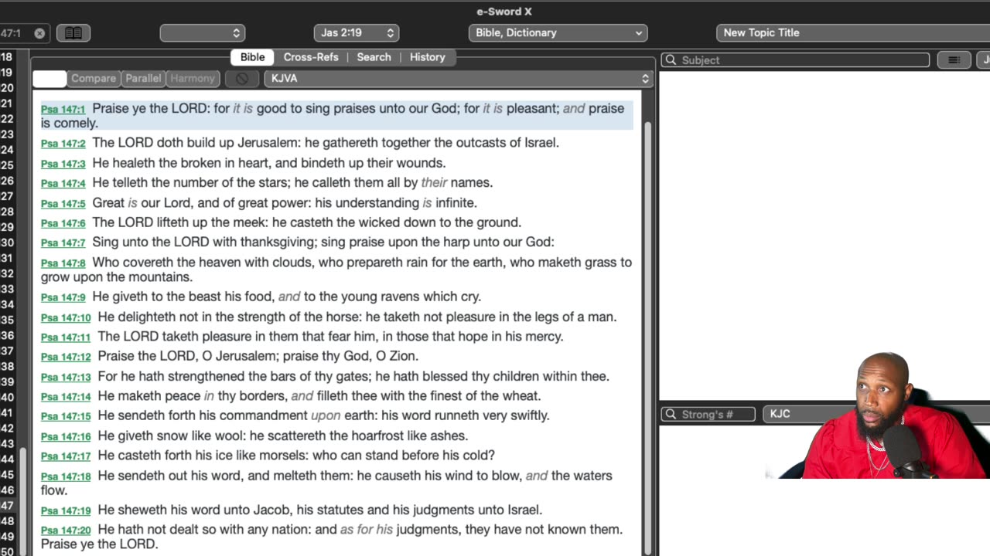Open the Jas 2:19 history dropdown
This screenshot has height=556, width=990.
tap(356, 33)
